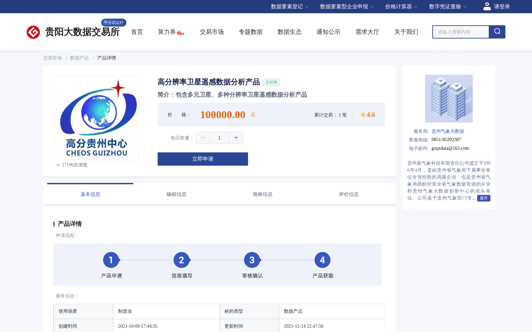Open the 关于我们 menu item
This screenshot has height=332, width=532.
(406, 32)
